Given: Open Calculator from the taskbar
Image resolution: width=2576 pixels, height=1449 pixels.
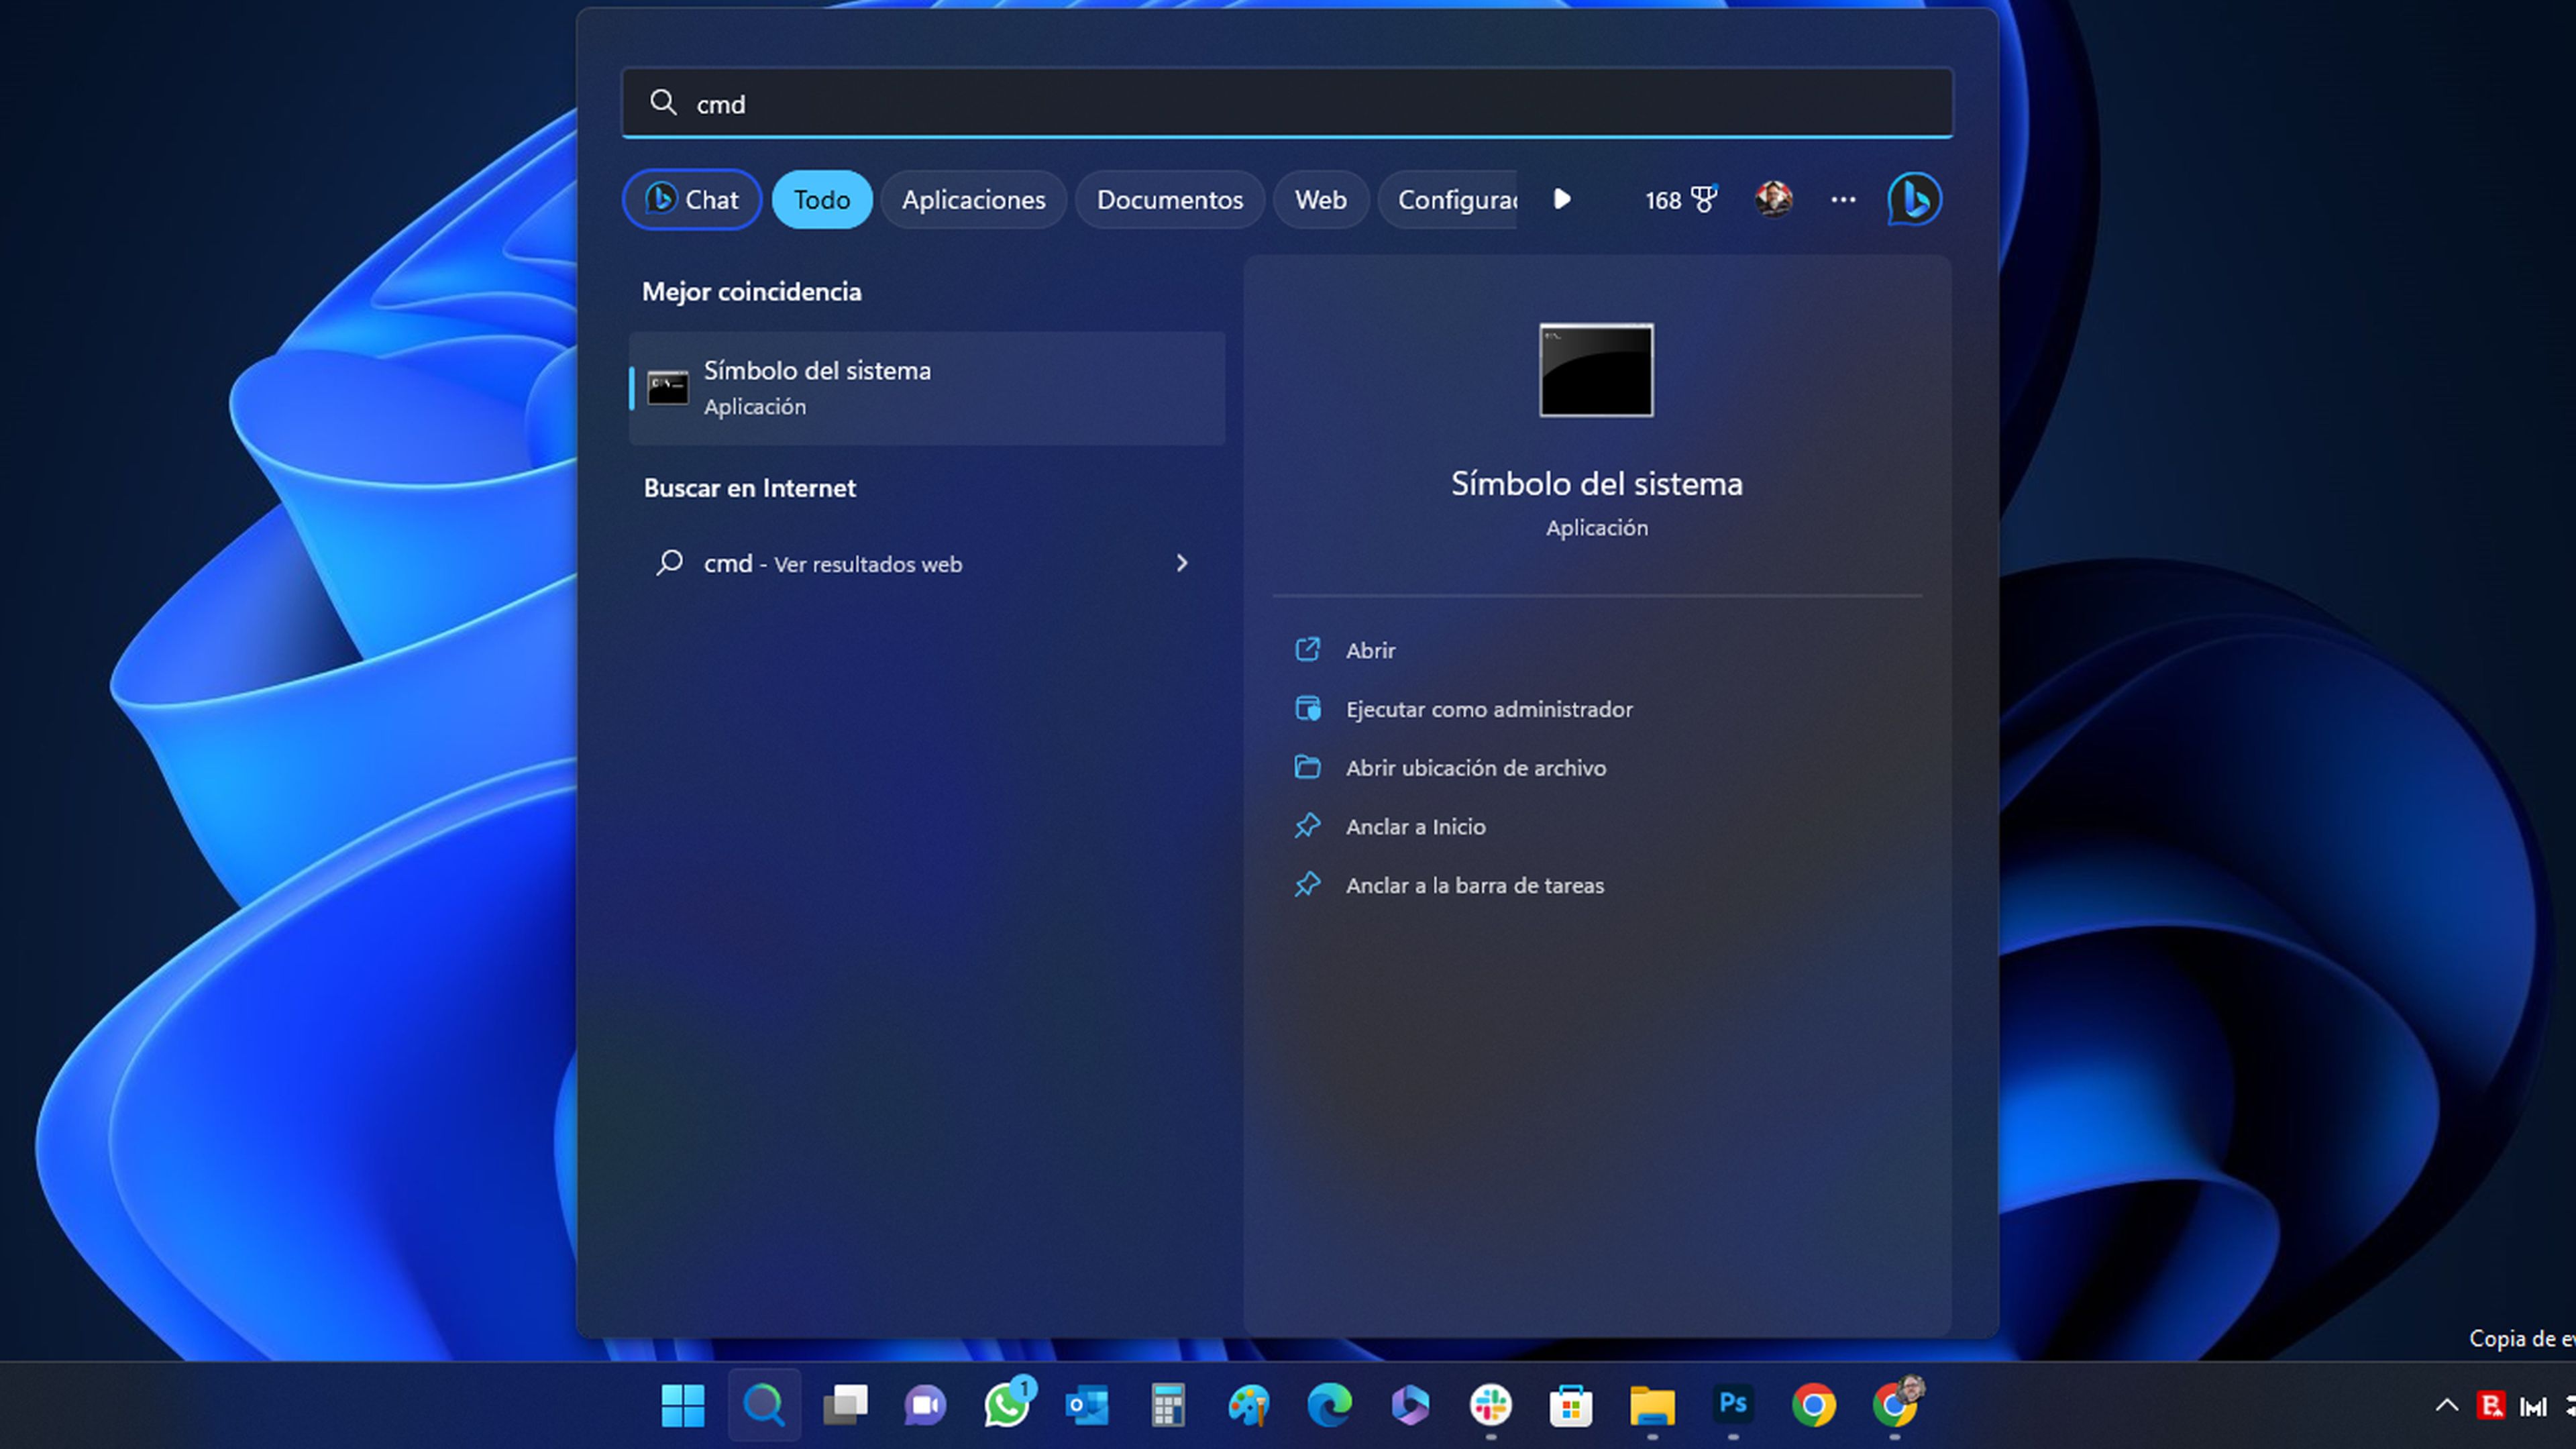Looking at the screenshot, I should pos(1167,1405).
